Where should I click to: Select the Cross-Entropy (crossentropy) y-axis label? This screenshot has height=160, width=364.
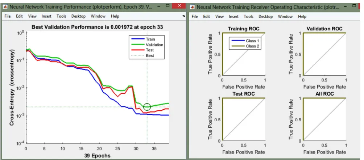12,88
